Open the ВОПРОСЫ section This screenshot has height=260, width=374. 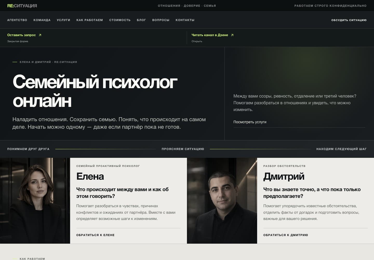coord(161,20)
